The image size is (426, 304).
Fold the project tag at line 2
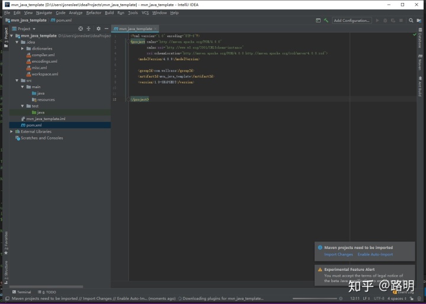click(x=128, y=41)
